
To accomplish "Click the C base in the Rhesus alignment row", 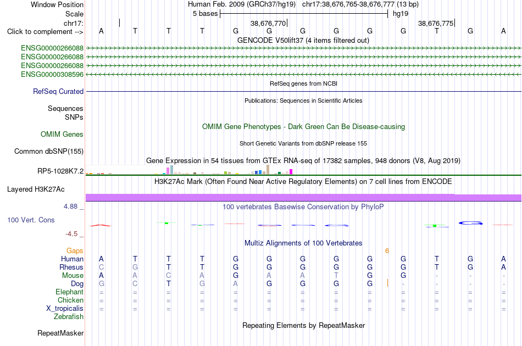I will coord(101,267).
